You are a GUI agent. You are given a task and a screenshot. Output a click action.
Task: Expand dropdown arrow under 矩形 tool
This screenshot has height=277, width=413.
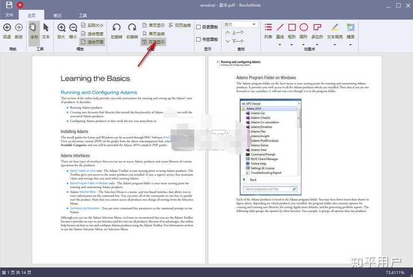tap(291, 45)
